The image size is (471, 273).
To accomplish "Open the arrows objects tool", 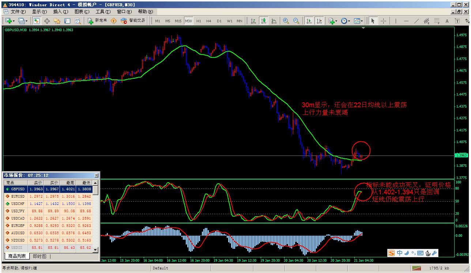I will click(x=467, y=21).
